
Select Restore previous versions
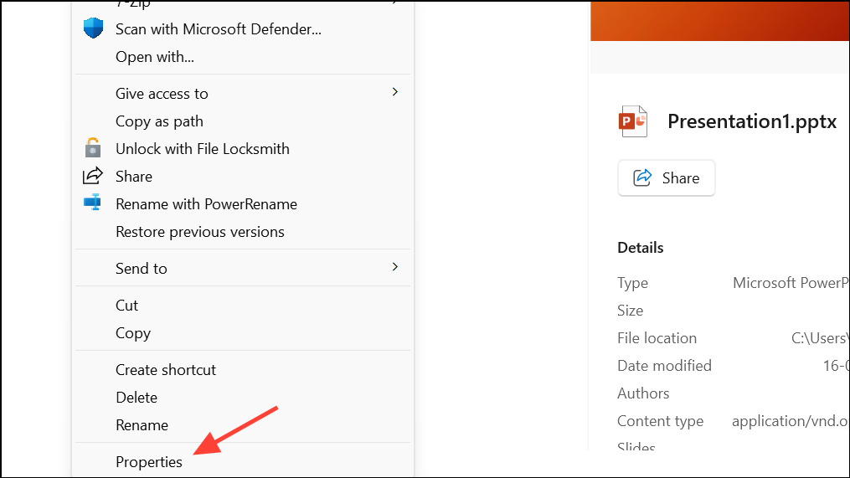(x=200, y=232)
